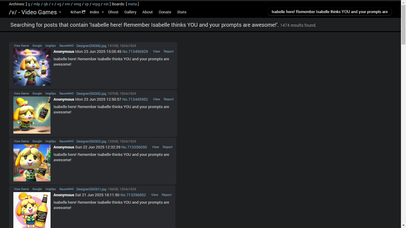Open the v archive link

pos(53,4)
